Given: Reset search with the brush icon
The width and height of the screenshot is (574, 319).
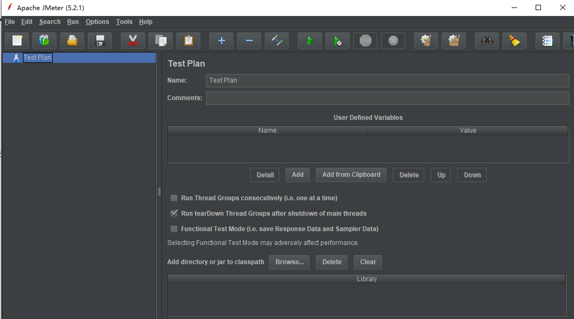Looking at the screenshot, I should [515, 40].
